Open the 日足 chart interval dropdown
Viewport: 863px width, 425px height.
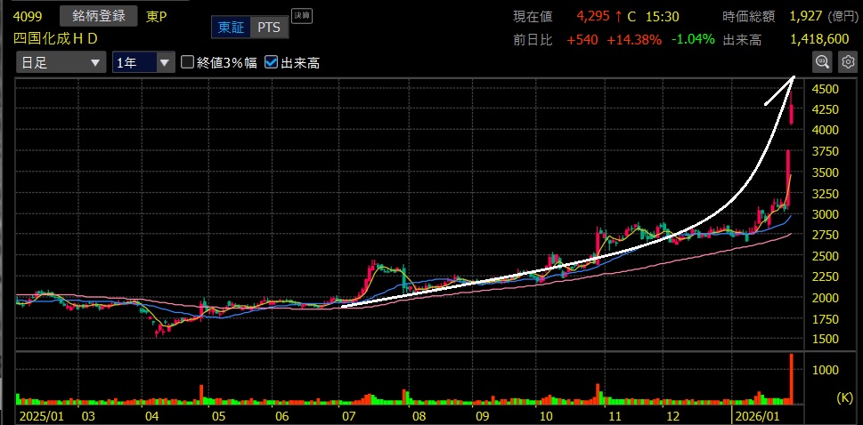click(61, 62)
